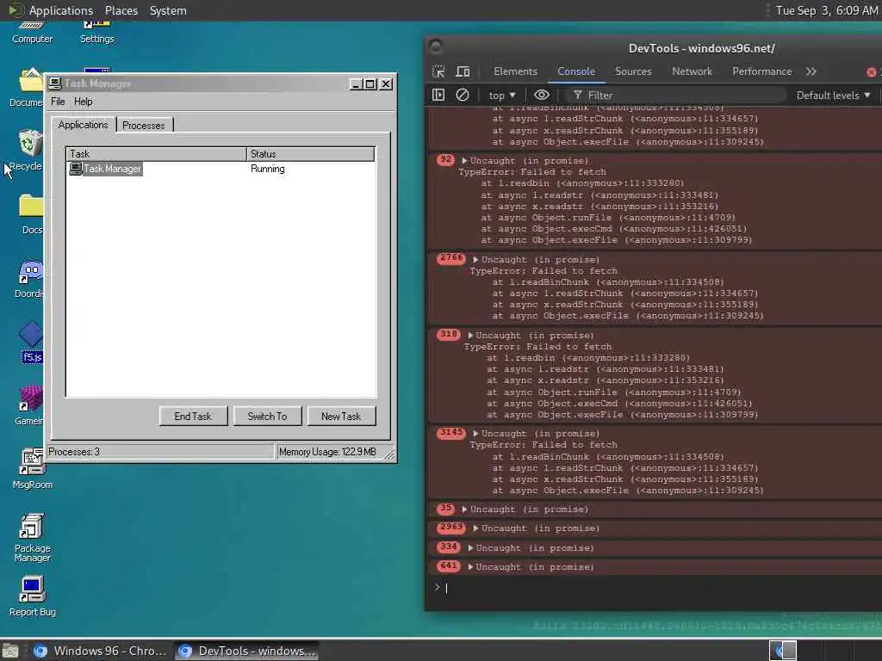
Task: Show the DevTools console sidebar icon
Action: 438,95
